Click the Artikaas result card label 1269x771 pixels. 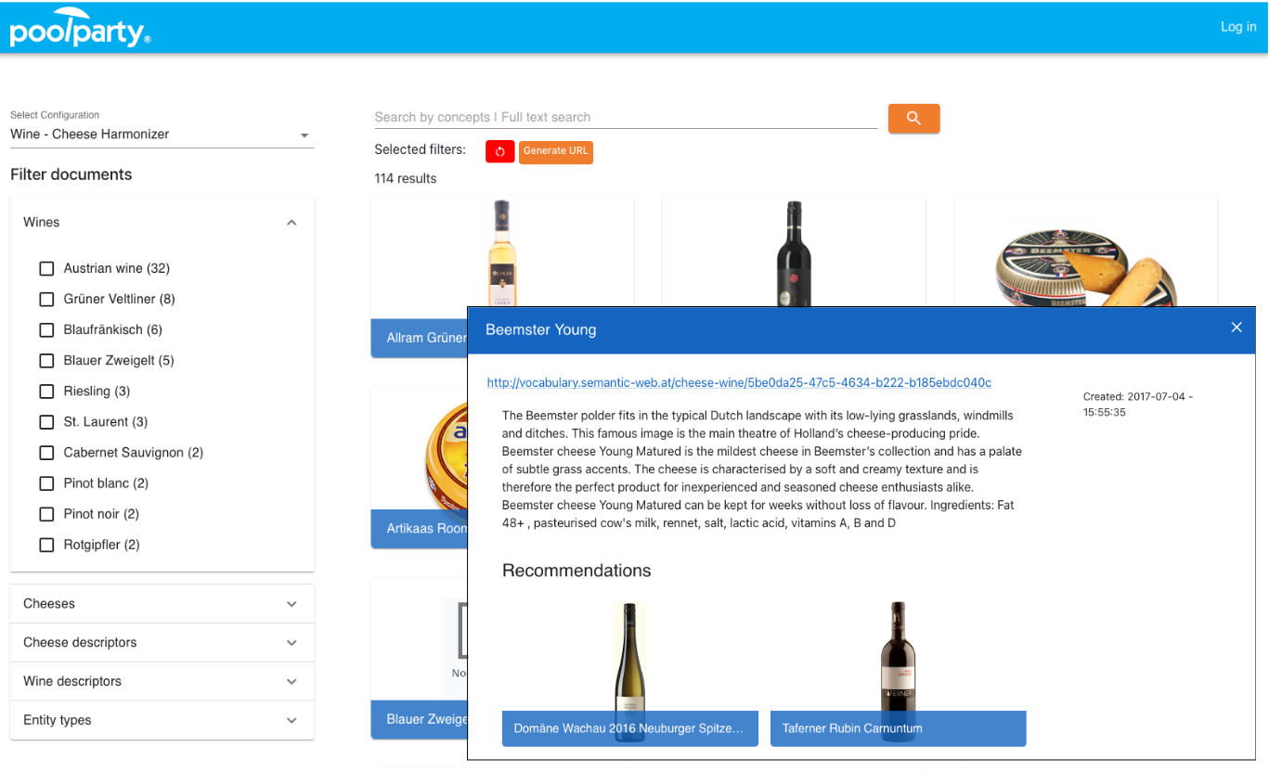click(x=419, y=529)
